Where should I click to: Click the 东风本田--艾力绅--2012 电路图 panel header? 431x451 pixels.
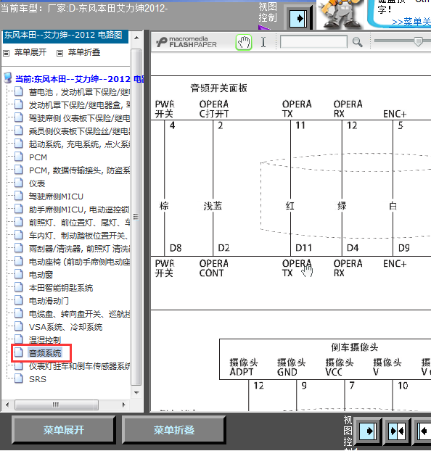point(65,36)
